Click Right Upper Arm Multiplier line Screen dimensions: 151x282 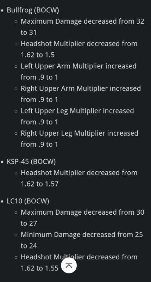pyautogui.click(x=81, y=94)
